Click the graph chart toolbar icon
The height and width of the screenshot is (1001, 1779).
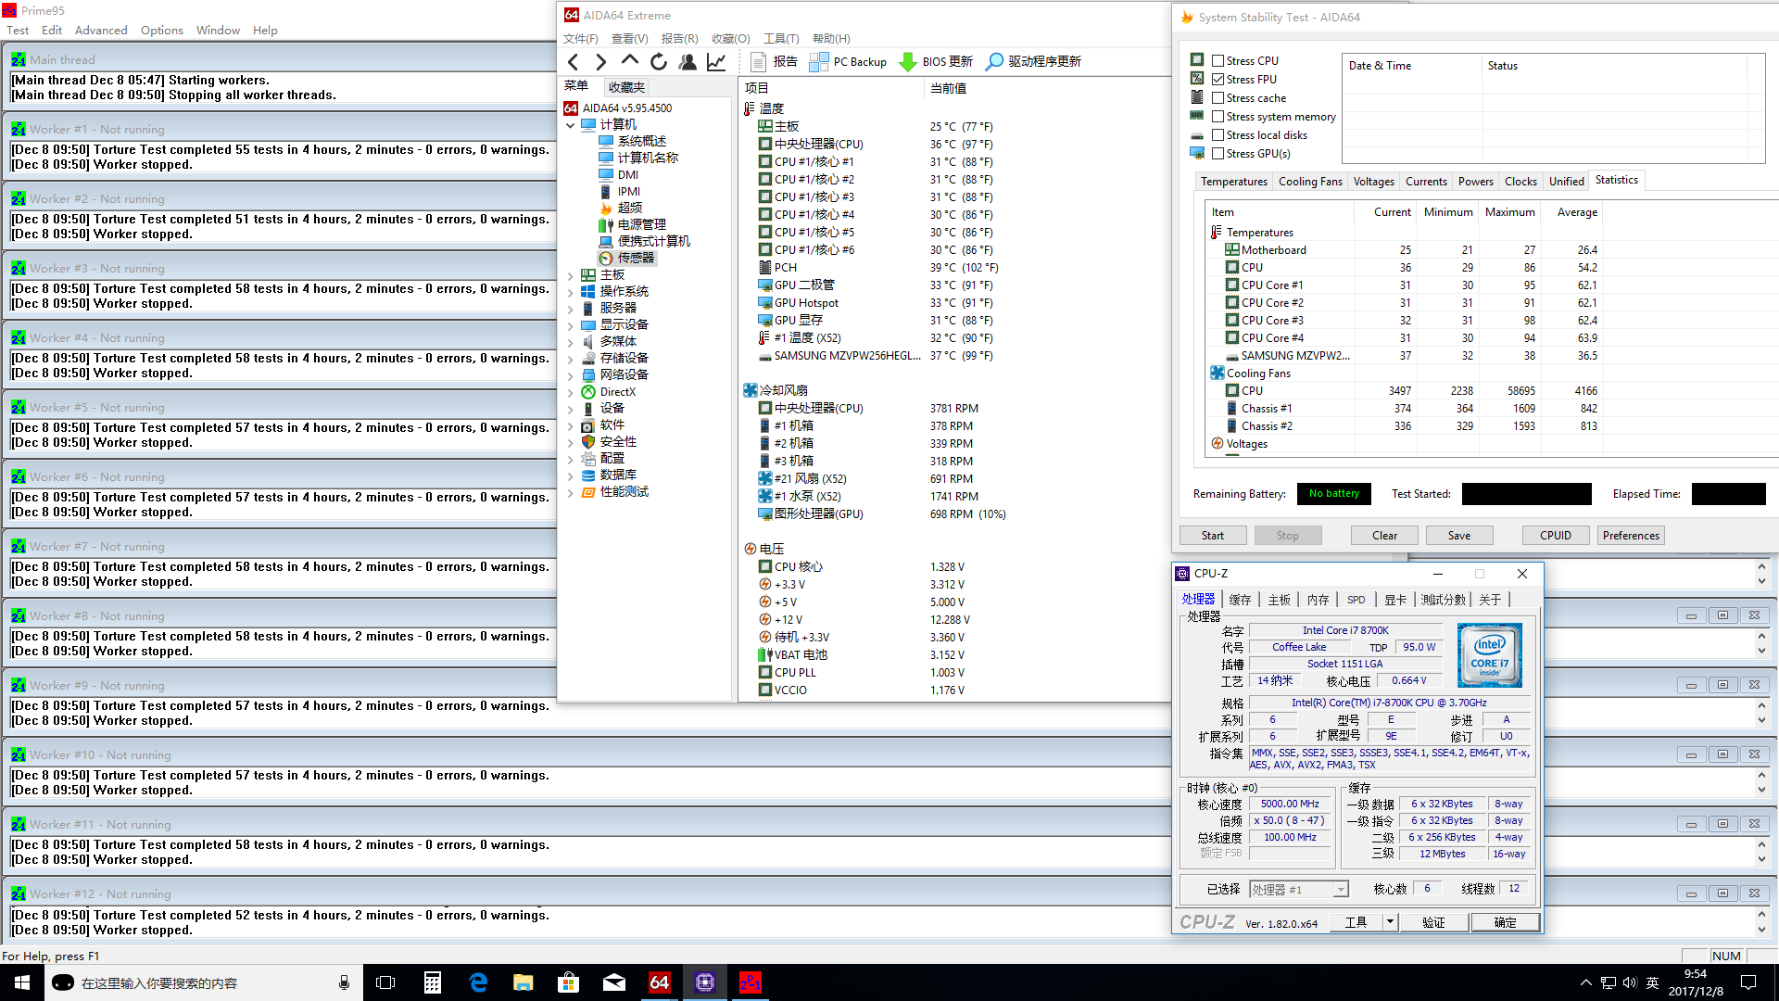716,61
